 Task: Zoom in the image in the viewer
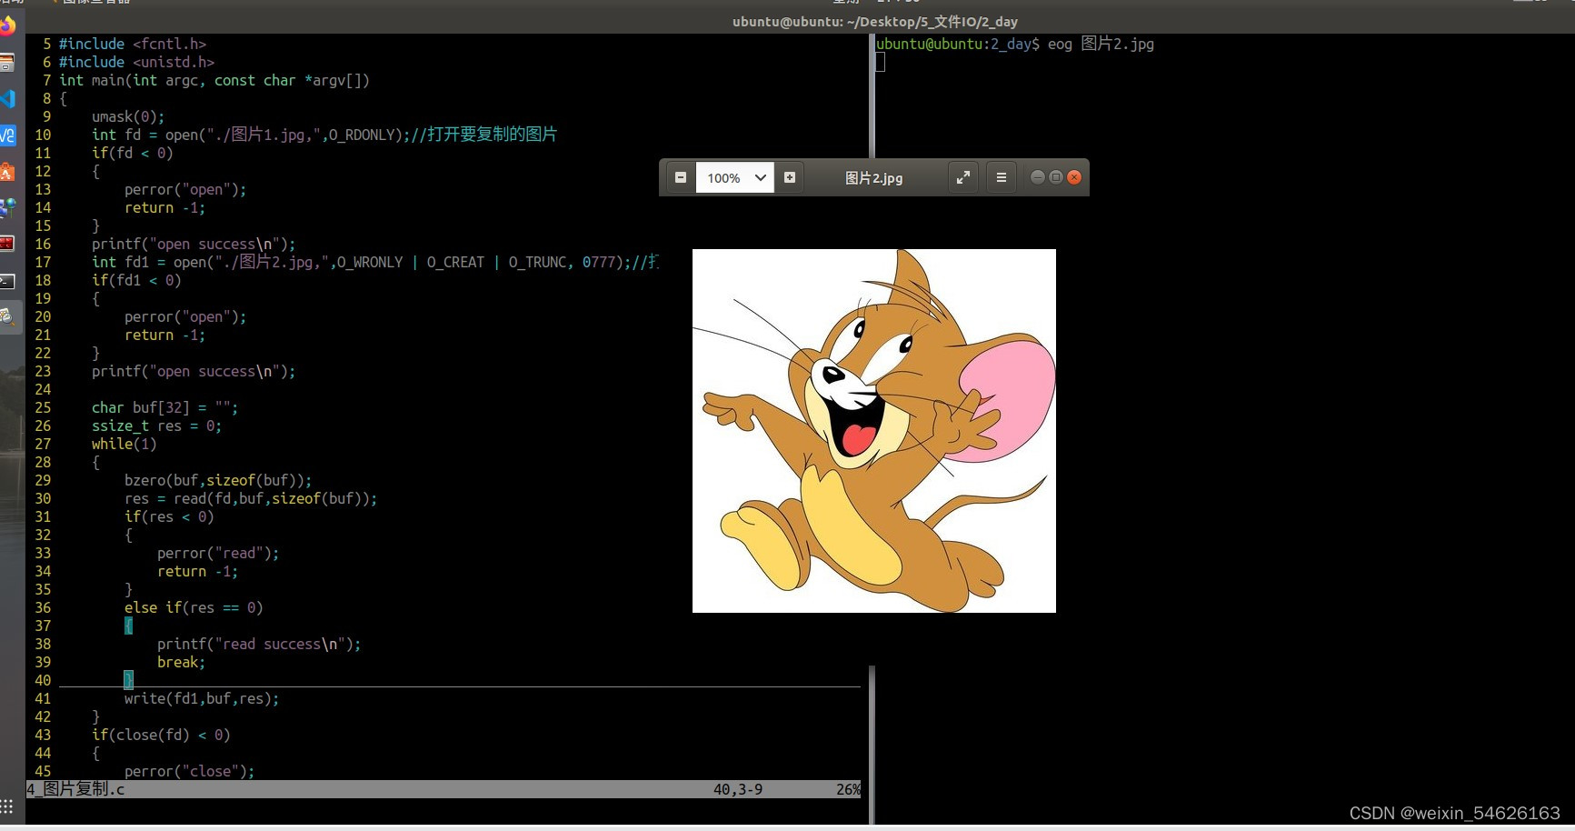[790, 177]
